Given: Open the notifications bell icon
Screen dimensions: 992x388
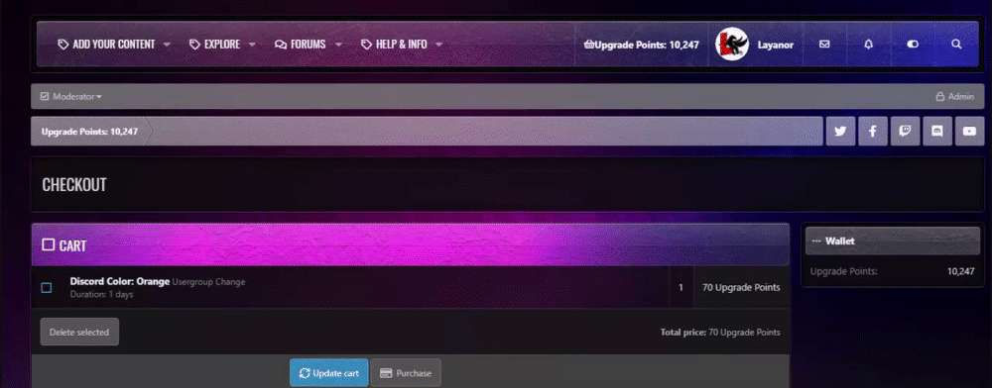Looking at the screenshot, I should pyautogui.click(x=869, y=45).
